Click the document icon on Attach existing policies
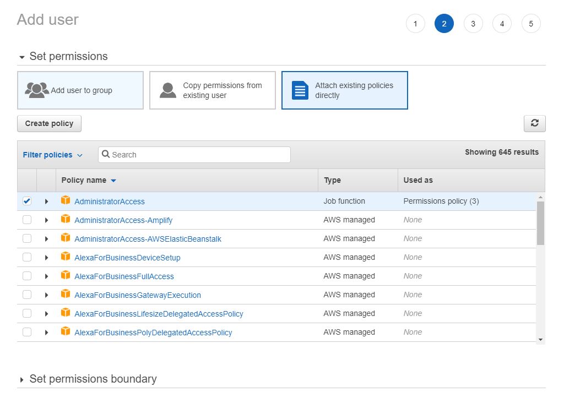The image size is (564, 403). pos(300,90)
